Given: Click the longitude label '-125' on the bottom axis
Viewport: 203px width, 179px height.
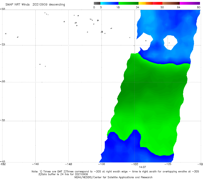Looking at the screenshot, I should [x=168, y=164].
